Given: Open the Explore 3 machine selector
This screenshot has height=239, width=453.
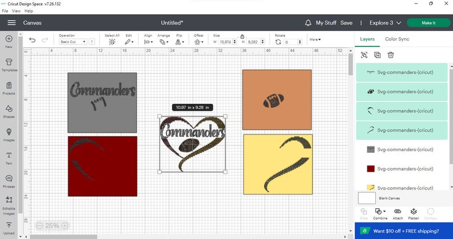Looking at the screenshot, I should pos(385,23).
